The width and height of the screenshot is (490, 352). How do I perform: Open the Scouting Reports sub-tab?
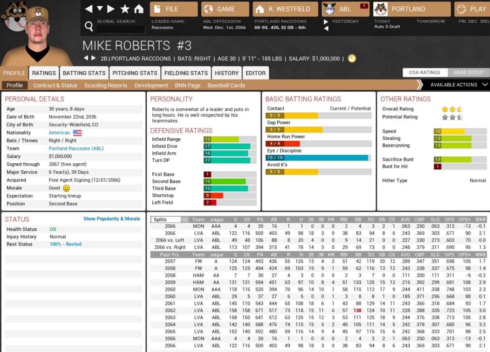tap(106, 85)
